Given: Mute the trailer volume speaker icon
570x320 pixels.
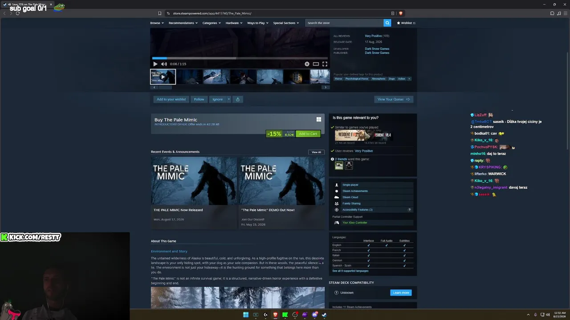Looking at the screenshot, I should 164,64.
